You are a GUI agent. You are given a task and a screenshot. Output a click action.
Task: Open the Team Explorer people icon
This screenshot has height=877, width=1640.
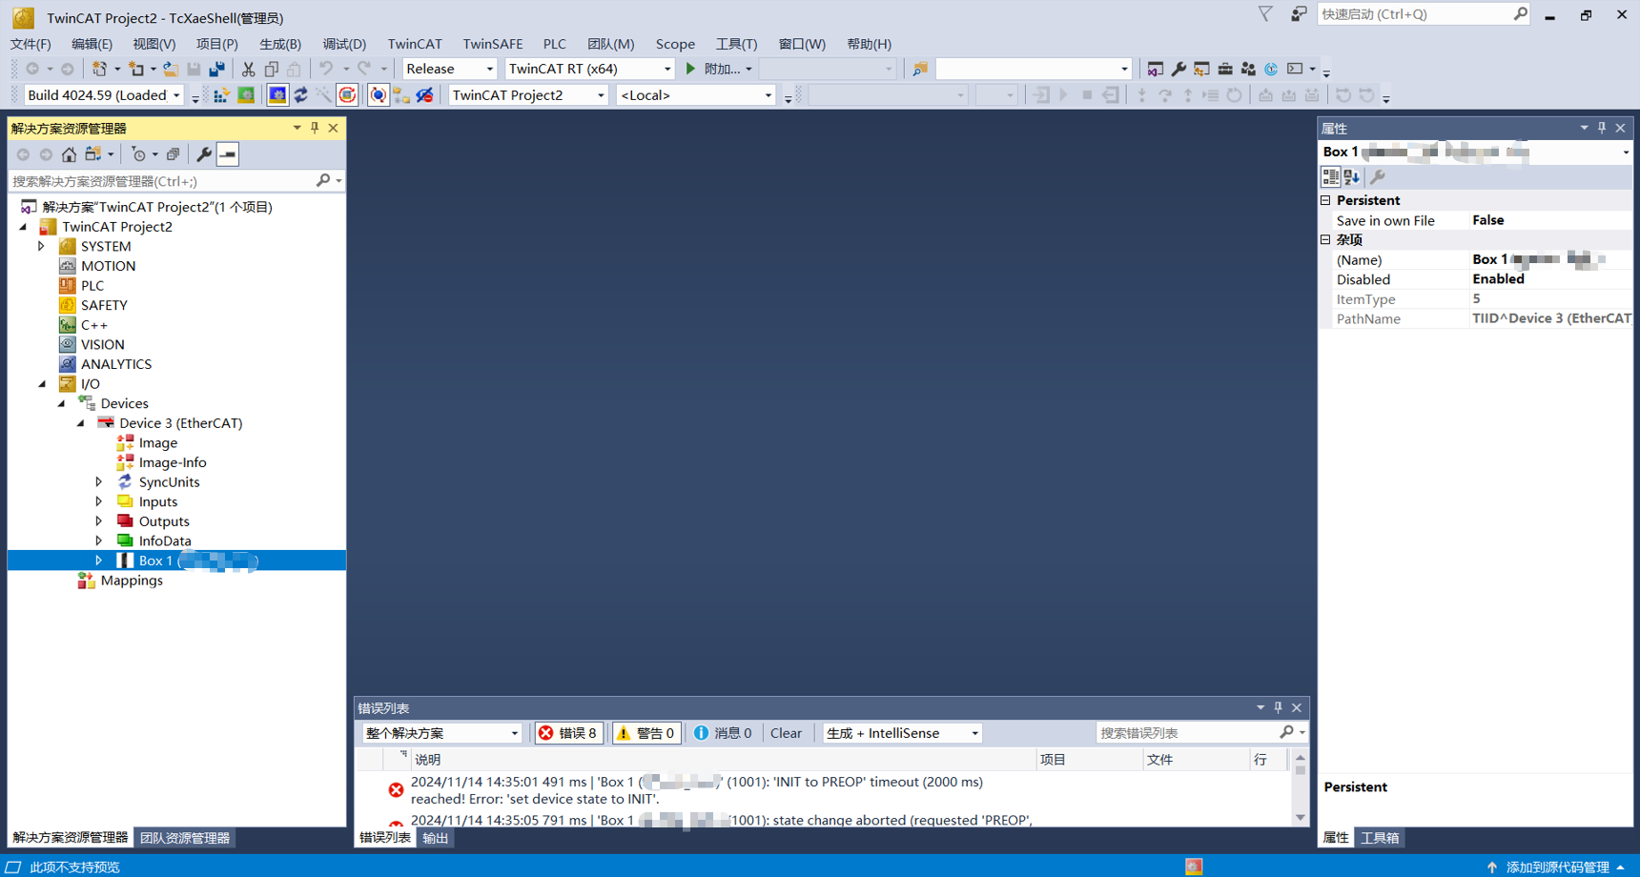point(1248,69)
